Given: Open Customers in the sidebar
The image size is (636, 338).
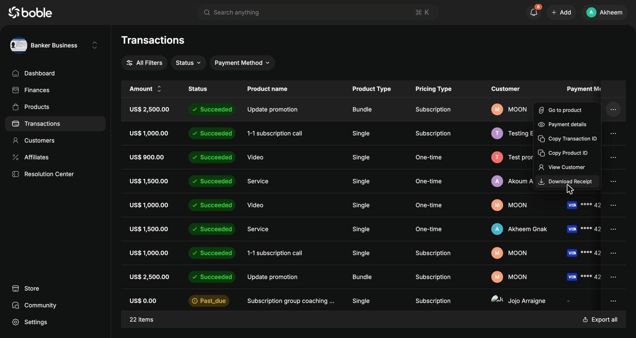Looking at the screenshot, I should click(55, 140).
